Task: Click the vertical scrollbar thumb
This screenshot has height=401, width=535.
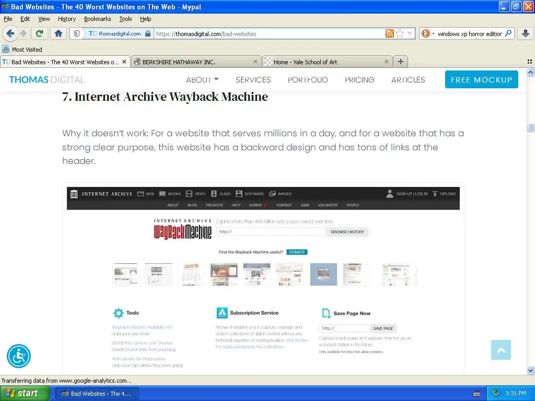Action: click(530, 128)
